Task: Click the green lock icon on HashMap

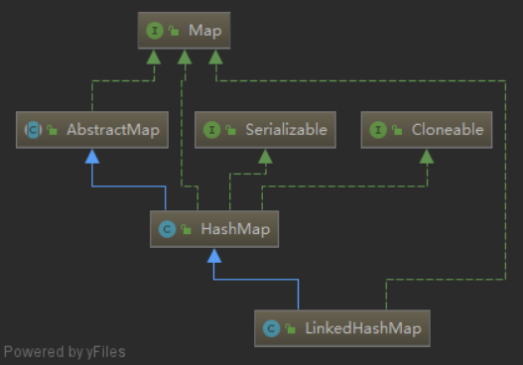Action: (187, 229)
